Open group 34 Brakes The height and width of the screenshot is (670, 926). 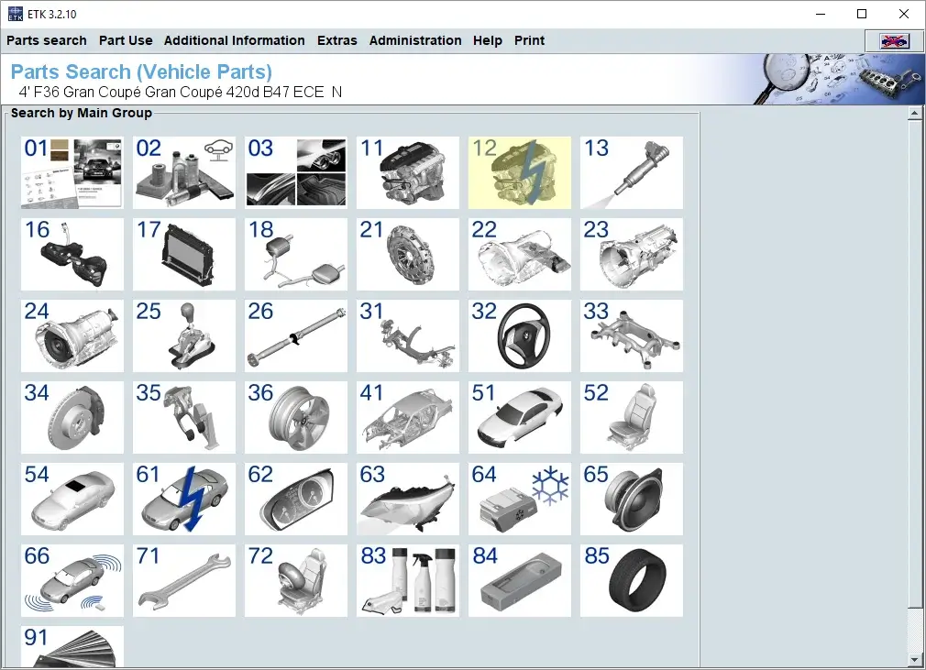tap(72, 417)
